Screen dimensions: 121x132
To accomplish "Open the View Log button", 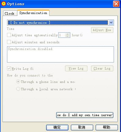I will tap(76, 68).
